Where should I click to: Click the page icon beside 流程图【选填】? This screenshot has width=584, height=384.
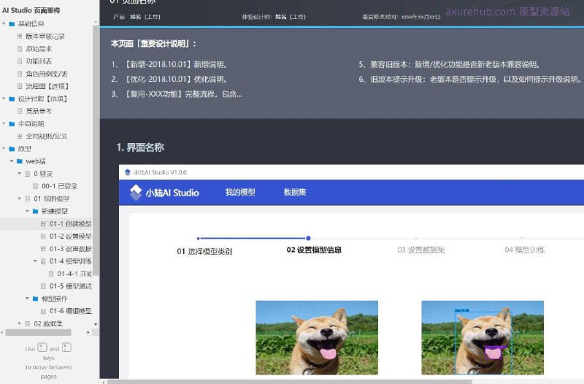tap(20, 86)
